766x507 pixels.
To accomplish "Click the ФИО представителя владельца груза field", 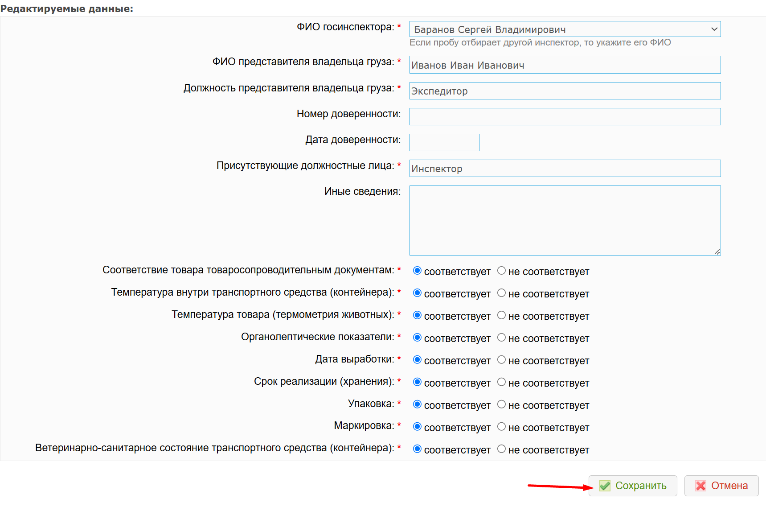I will click(565, 65).
